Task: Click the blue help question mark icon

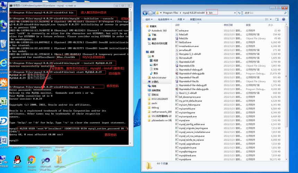Action: [283, 19]
